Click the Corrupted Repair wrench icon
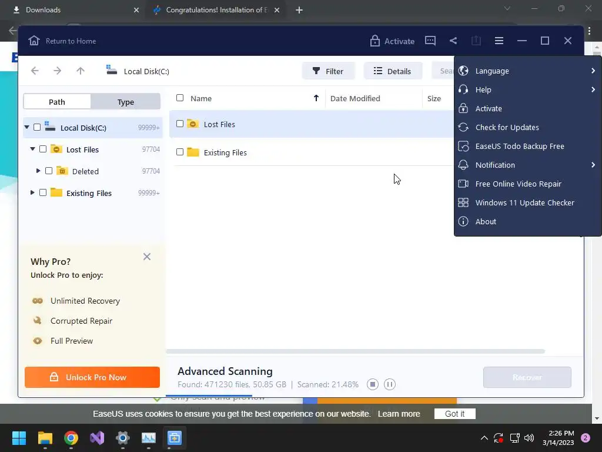 (x=38, y=320)
